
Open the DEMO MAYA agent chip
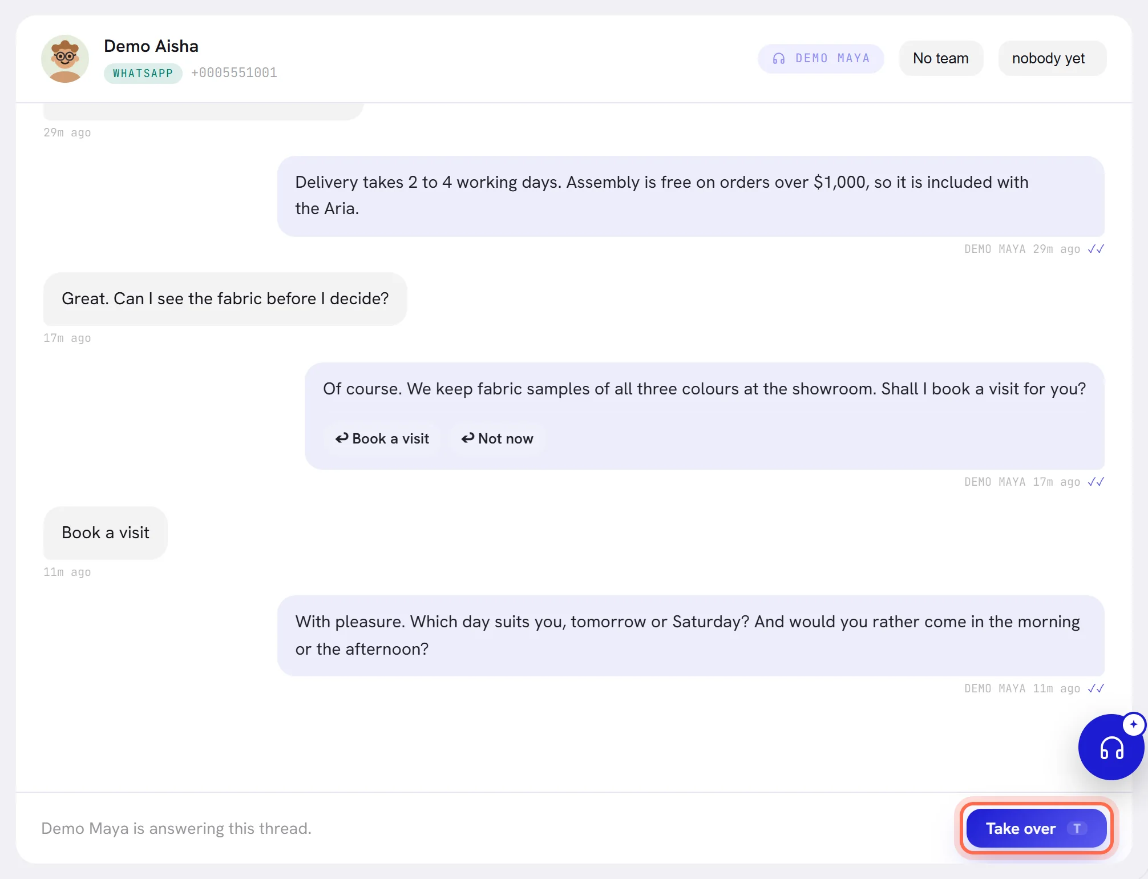(x=821, y=58)
